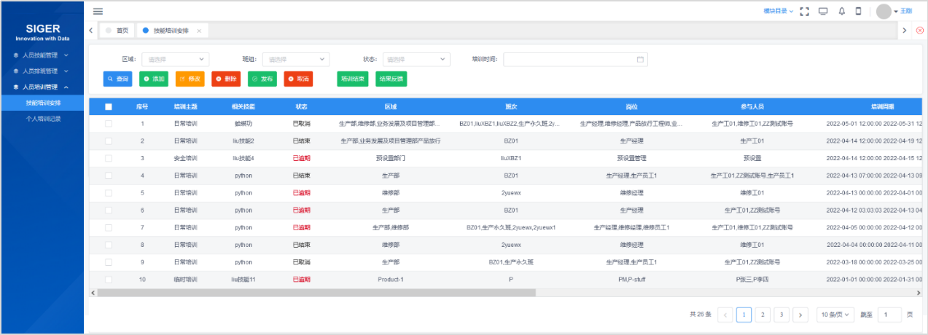This screenshot has width=928, height=335.
Task: Open the monitor display icon in header
Action: (x=823, y=11)
